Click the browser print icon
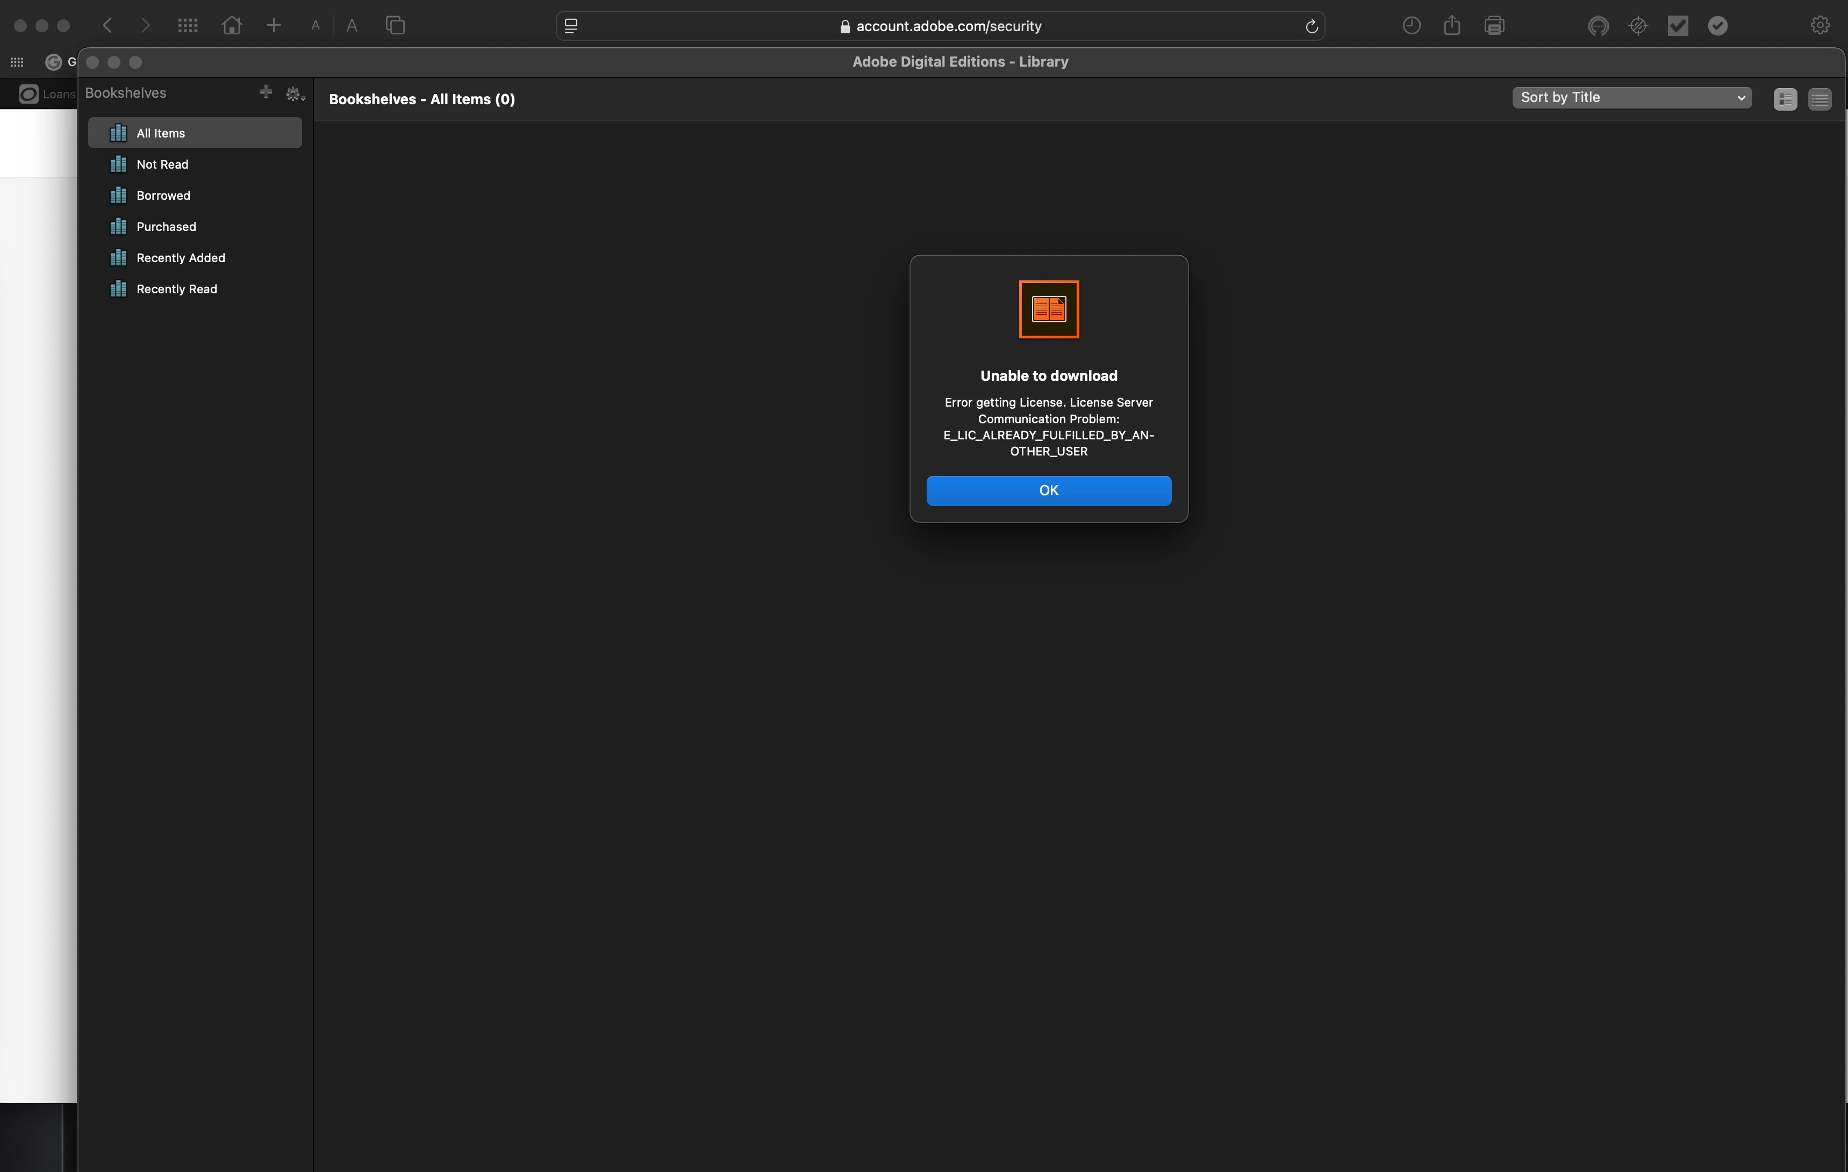The image size is (1848, 1172). coord(1493,25)
